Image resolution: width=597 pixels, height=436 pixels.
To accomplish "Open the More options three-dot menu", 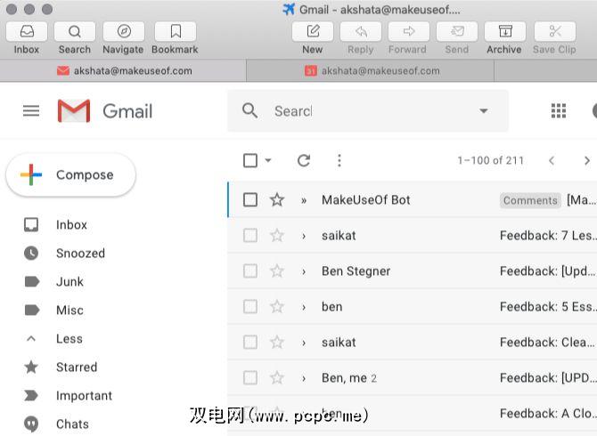I will (x=339, y=160).
